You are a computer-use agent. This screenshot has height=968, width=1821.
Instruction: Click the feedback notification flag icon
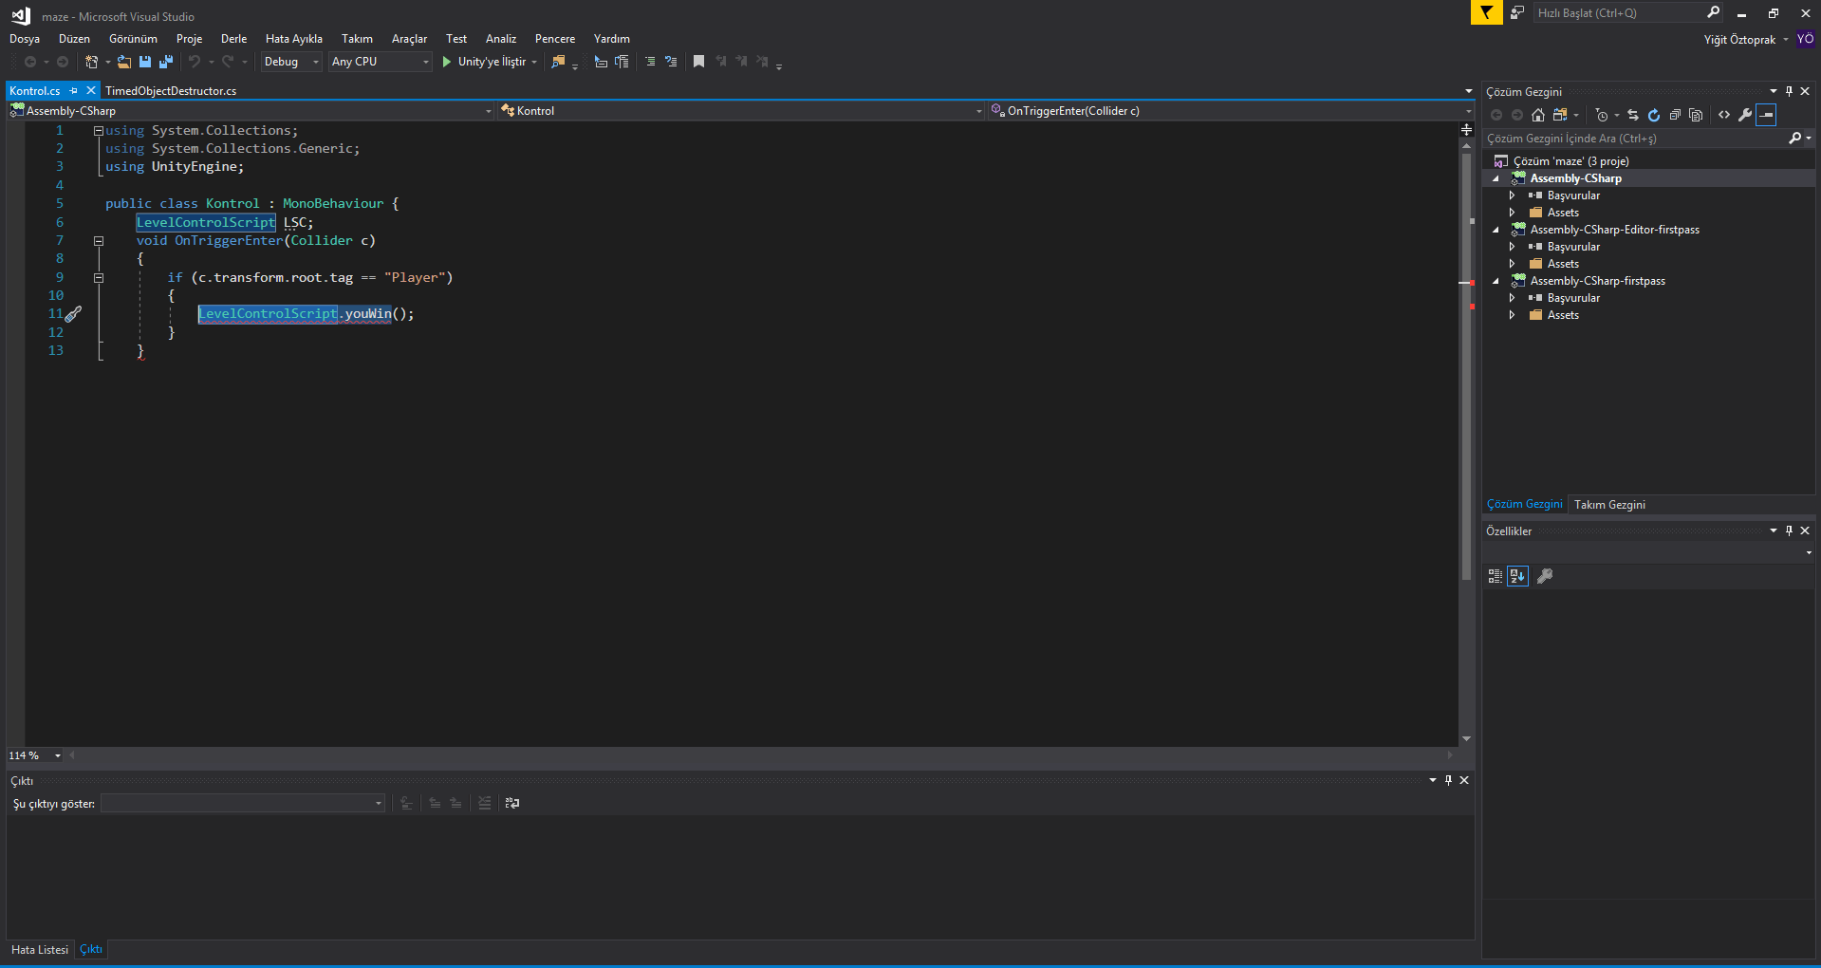(x=1486, y=12)
